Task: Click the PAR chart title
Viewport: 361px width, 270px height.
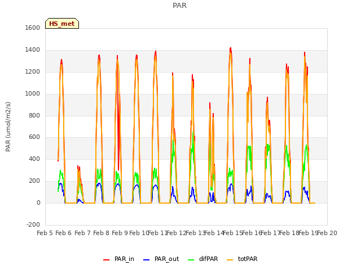Action: point(179,6)
